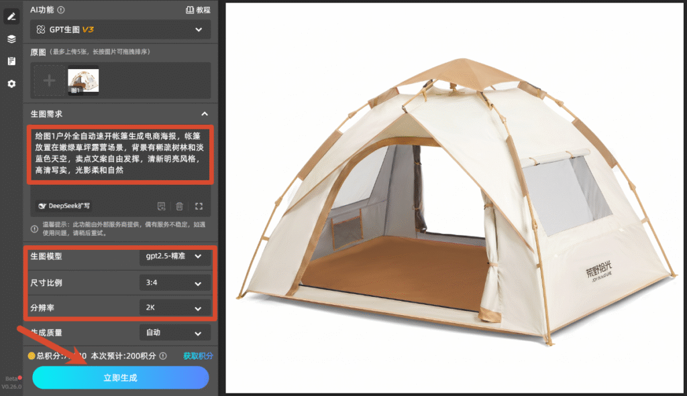The image size is (687, 396).
Task: Click the 立即生成 generate button
Action: click(121, 378)
